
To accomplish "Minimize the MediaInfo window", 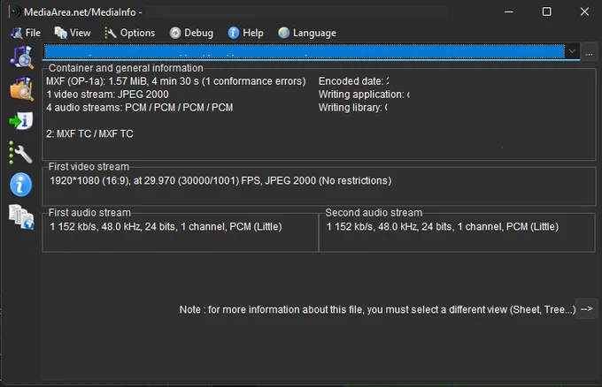I will [x=509, y=11].
